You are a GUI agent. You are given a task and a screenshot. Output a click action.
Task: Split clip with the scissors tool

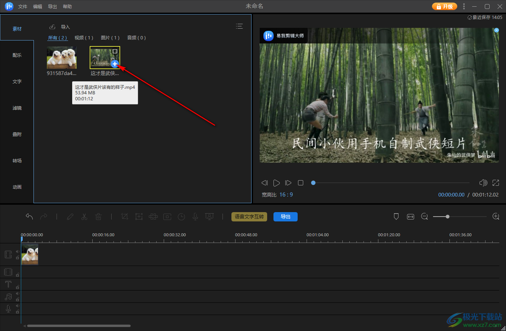pos(84,217)
